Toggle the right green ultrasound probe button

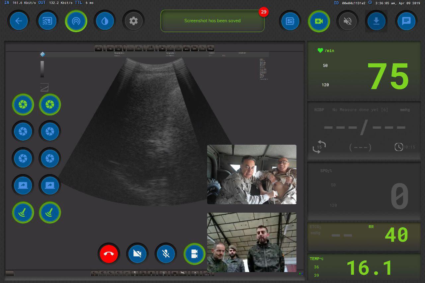click(x=50, y=212)
